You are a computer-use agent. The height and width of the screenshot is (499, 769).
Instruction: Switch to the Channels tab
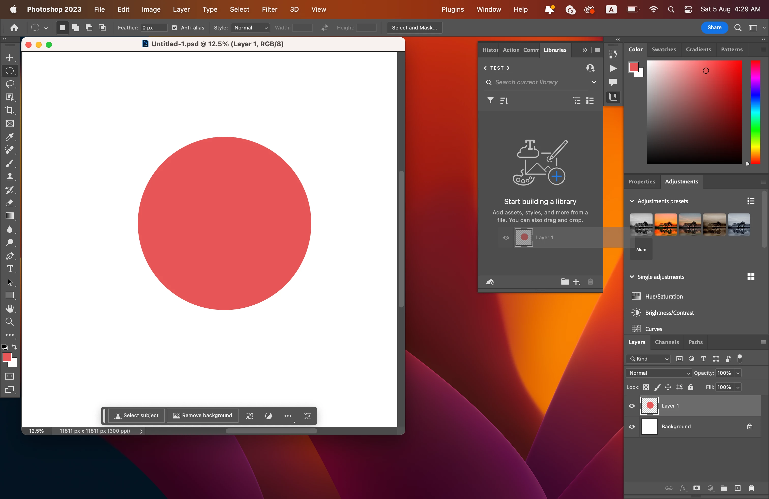pyautogui.click(x=667, y=342)
